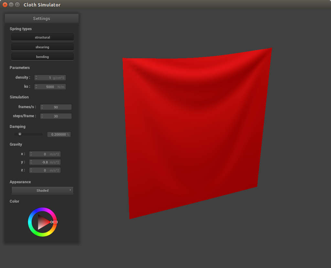
Task: Click the damping percentage value box
Action: click(x=59, y=134)
